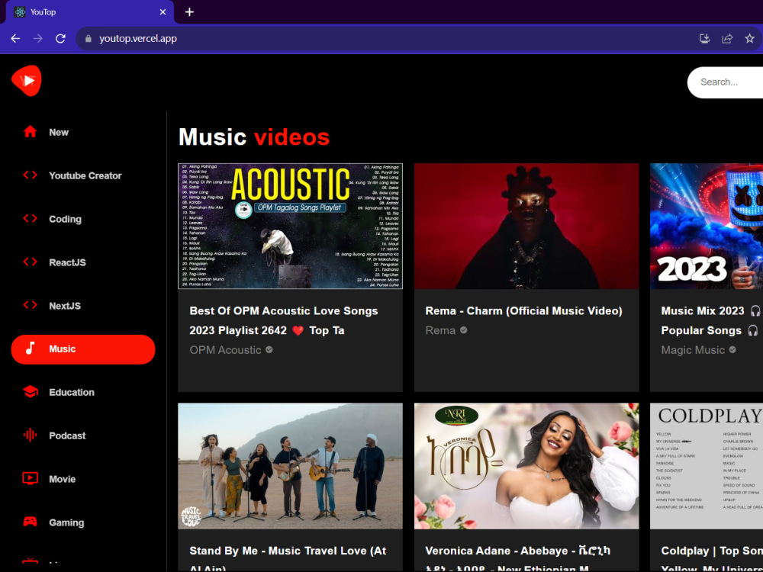Select the waveform icon beside Podcast
Viewport: 763px width, 572px height.
(x=30, y=435)
